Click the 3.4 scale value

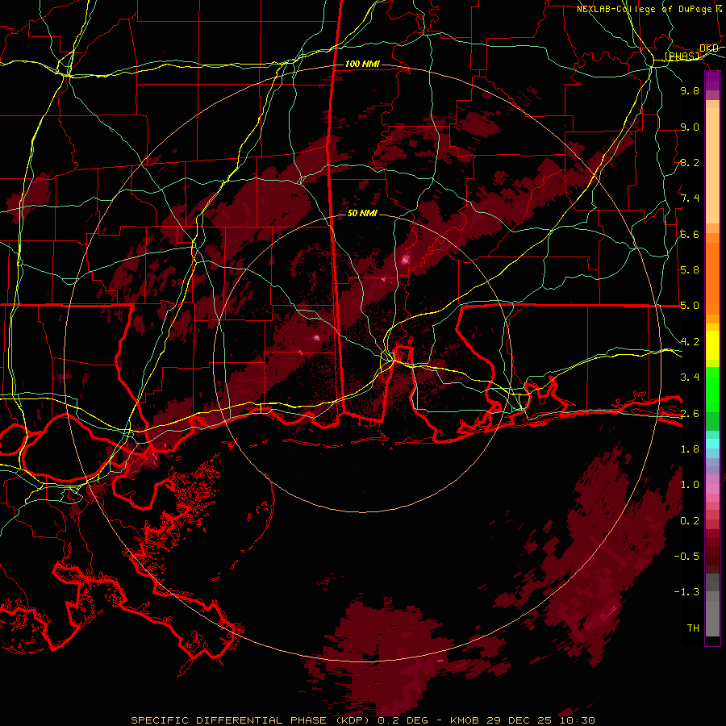(690, 378)
